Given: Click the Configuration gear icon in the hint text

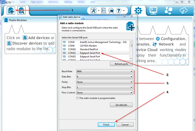Looking at the screenshot, I should tap(158, 39).
